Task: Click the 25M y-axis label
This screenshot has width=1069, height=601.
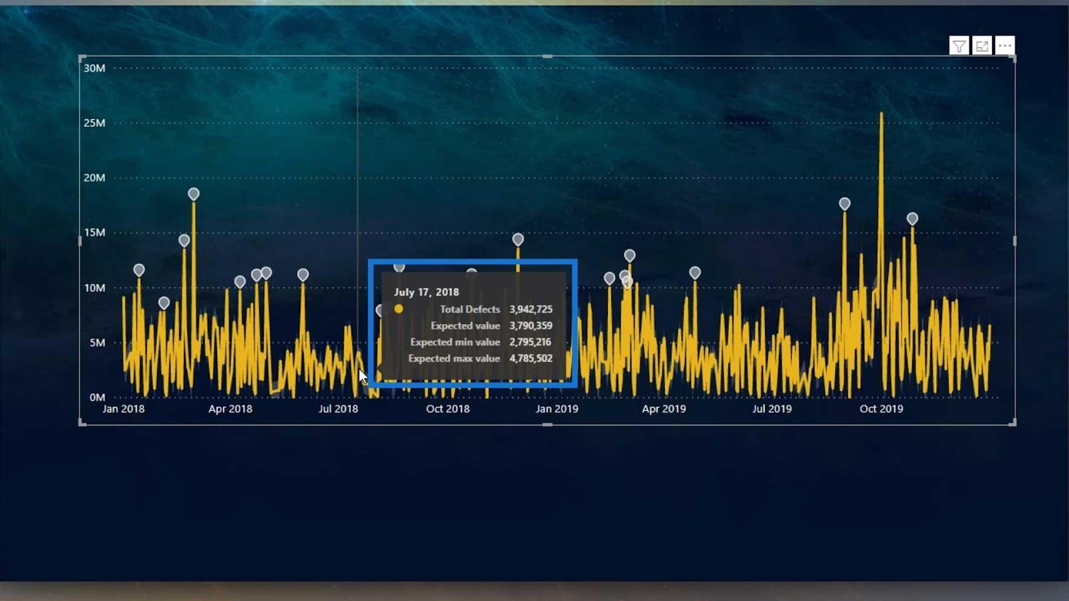Action: click(x=94, y=123)
